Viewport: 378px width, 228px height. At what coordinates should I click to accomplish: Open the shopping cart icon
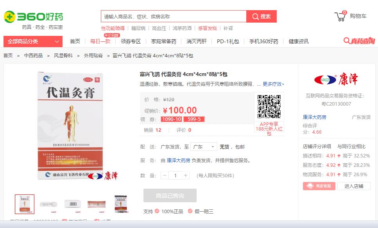[340, 16]
